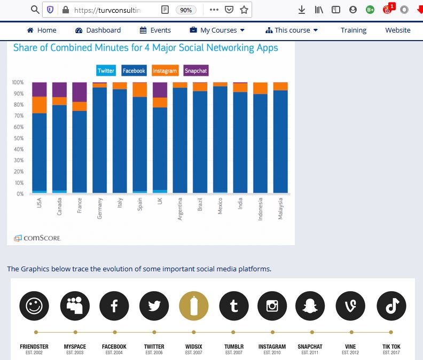Image resolution: width=423 pixels, height=360 pixels.
Task: Click the 'Malaysia' axis label
Action: coord(280,208)
